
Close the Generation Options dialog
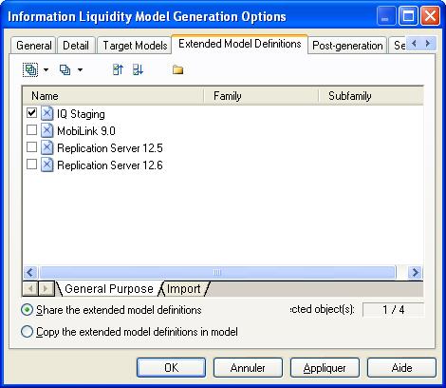point(430,16)
